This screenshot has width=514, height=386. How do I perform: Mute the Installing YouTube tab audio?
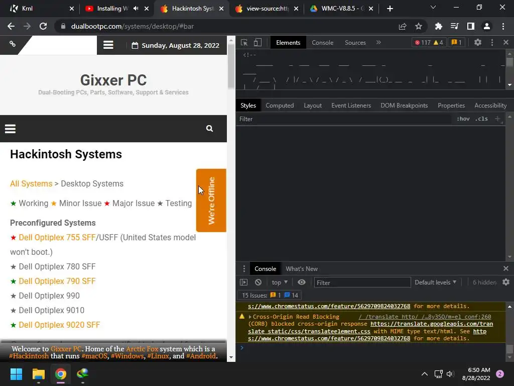136,9
